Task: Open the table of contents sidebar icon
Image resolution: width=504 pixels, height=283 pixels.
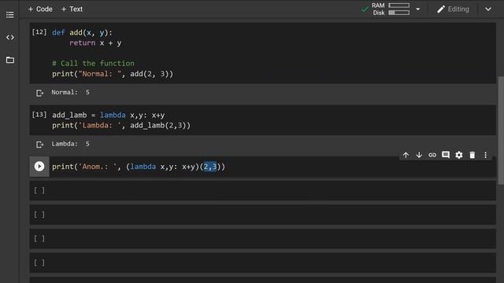Action: 10,15
